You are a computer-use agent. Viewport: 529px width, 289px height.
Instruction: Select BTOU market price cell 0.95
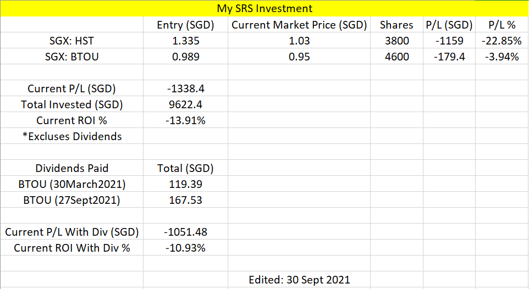(299, 56)
